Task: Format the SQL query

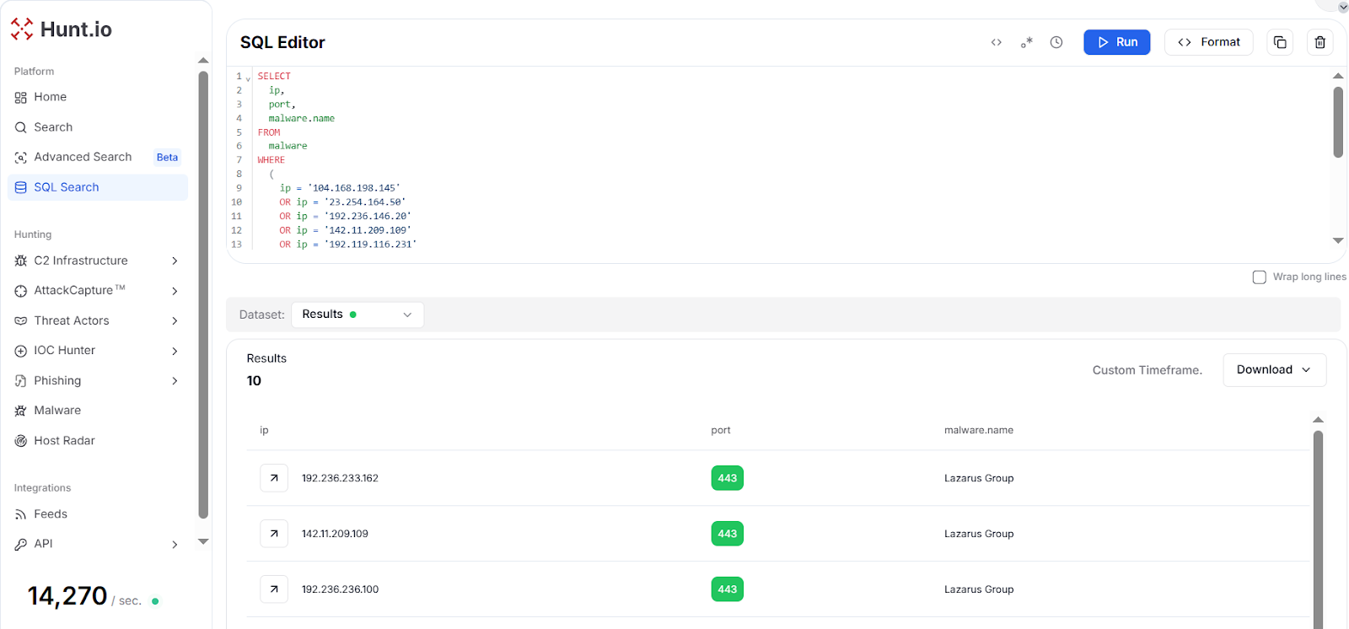Action: click(x=1209, y=42)
